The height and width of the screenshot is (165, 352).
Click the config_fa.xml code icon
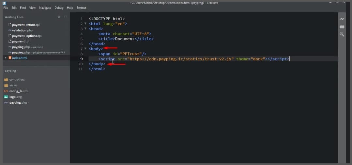coord(6,91)
